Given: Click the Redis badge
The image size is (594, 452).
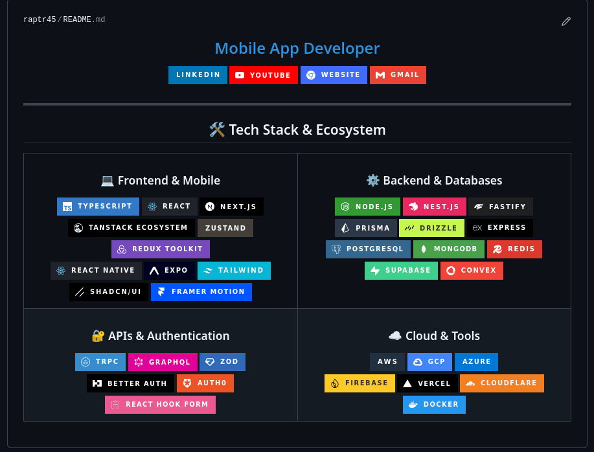Looking at the screenshot, I should tap(514, 249).
